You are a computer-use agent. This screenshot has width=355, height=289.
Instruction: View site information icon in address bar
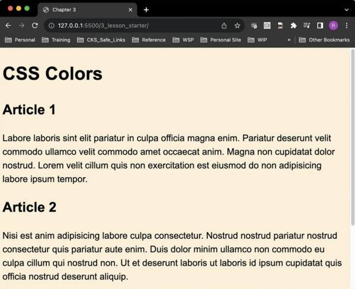(52, 25)
